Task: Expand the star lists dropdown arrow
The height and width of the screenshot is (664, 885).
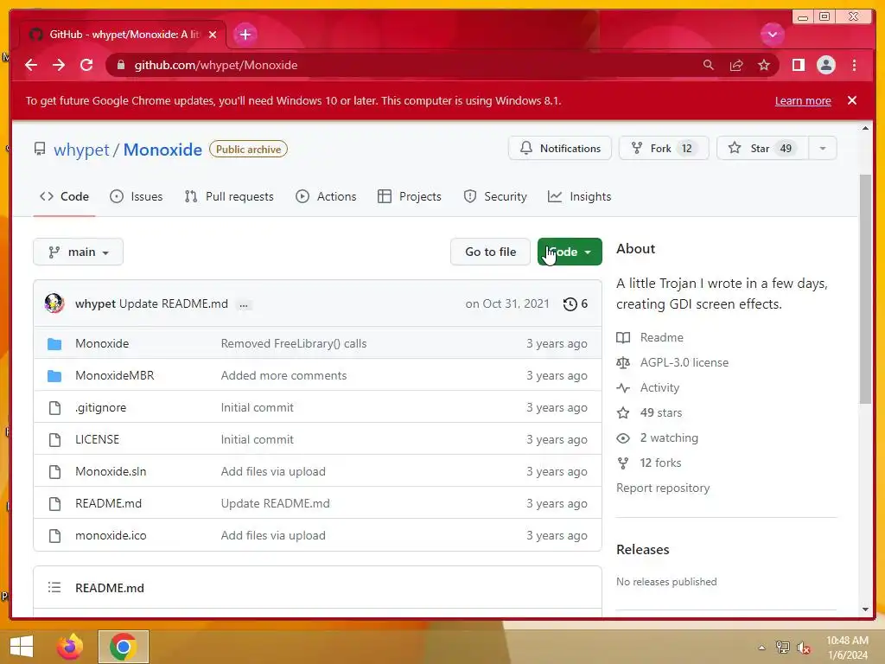Action: click(823, 149)
